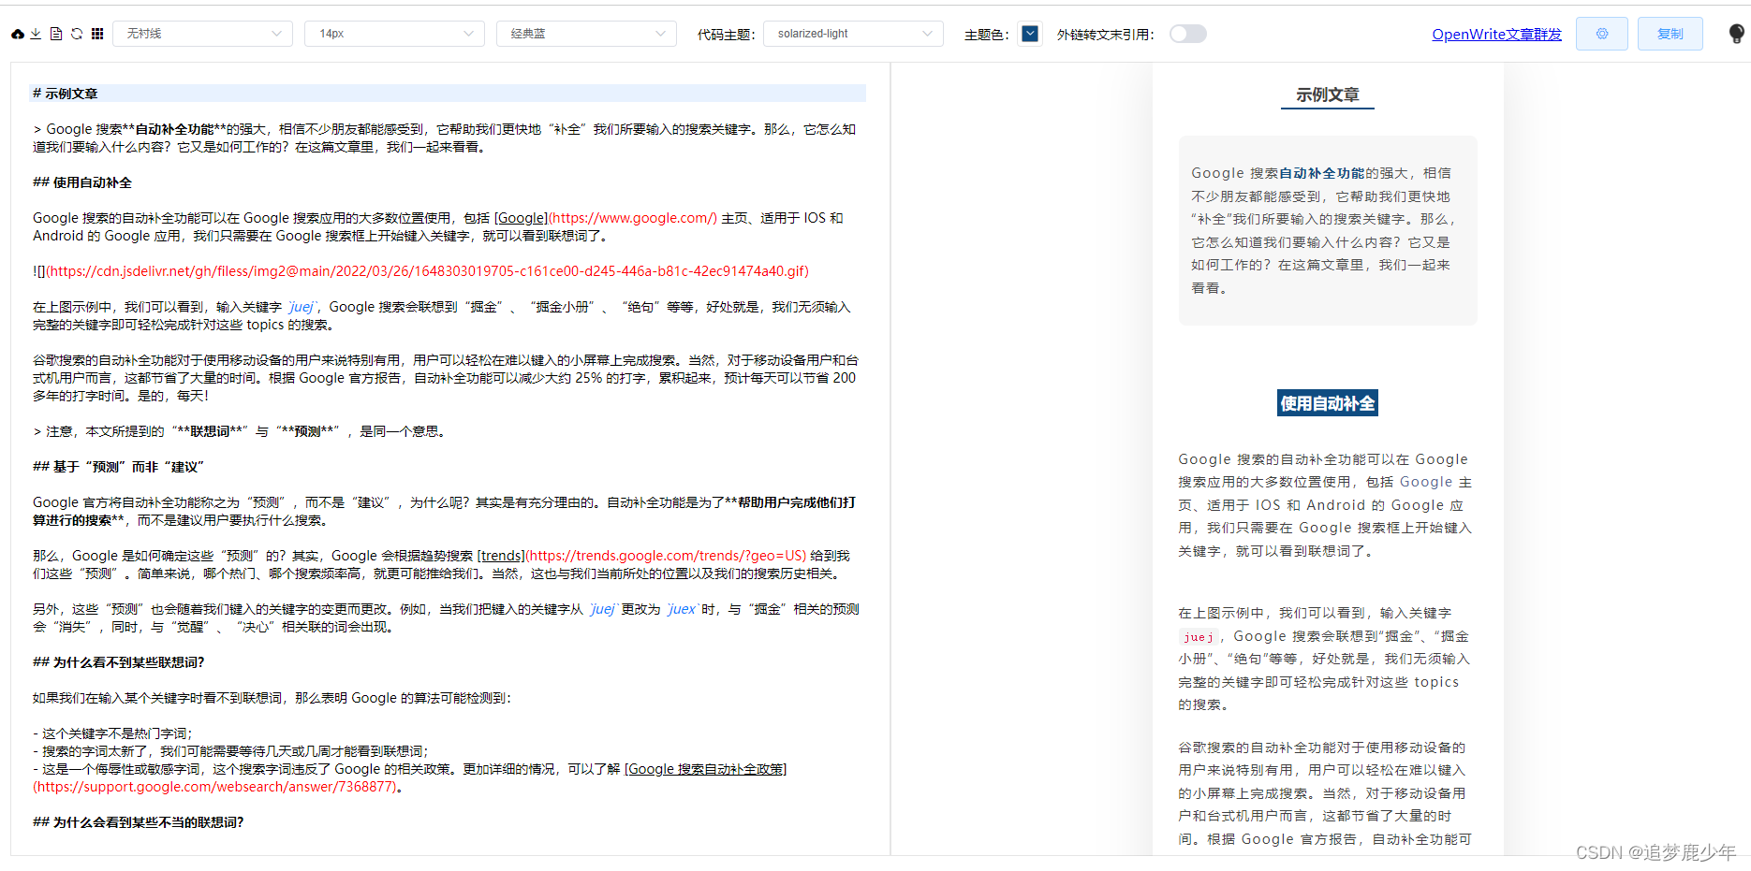The image size is (1751, 871).
Task: Click the '- 这个关键字不是热门字词;' list line
Action: pyautogui.click(x=111, y=733)
